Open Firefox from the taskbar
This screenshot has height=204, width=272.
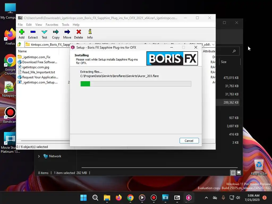click(x=119, y=198)
